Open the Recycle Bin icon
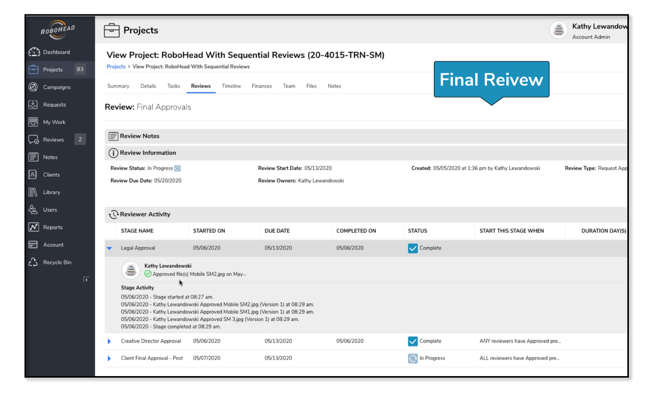Viewport: 658px width, 395px height. [x=34, y=262]
